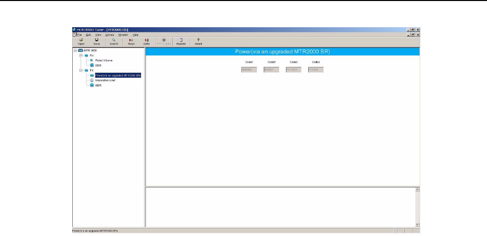Click the Open toolbar icon
487x236 pixels.
pos(81,40)
